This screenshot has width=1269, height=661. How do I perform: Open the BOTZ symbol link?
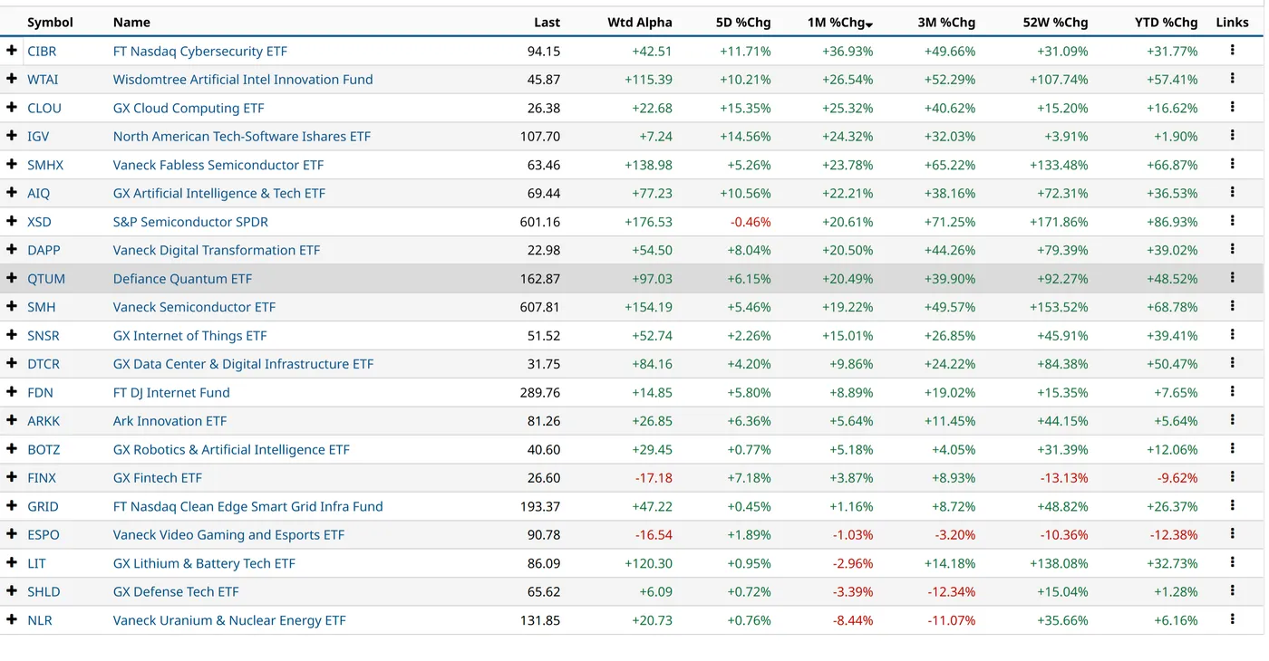tap(44, 449)
